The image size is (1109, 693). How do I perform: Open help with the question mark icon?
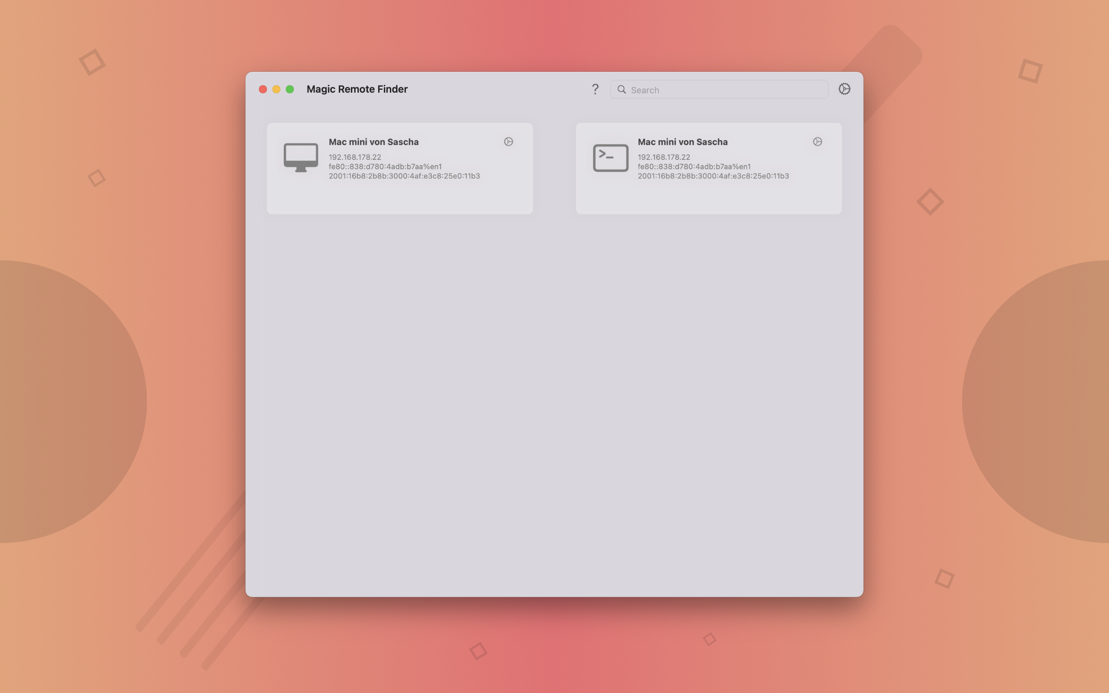pos(595,89)
